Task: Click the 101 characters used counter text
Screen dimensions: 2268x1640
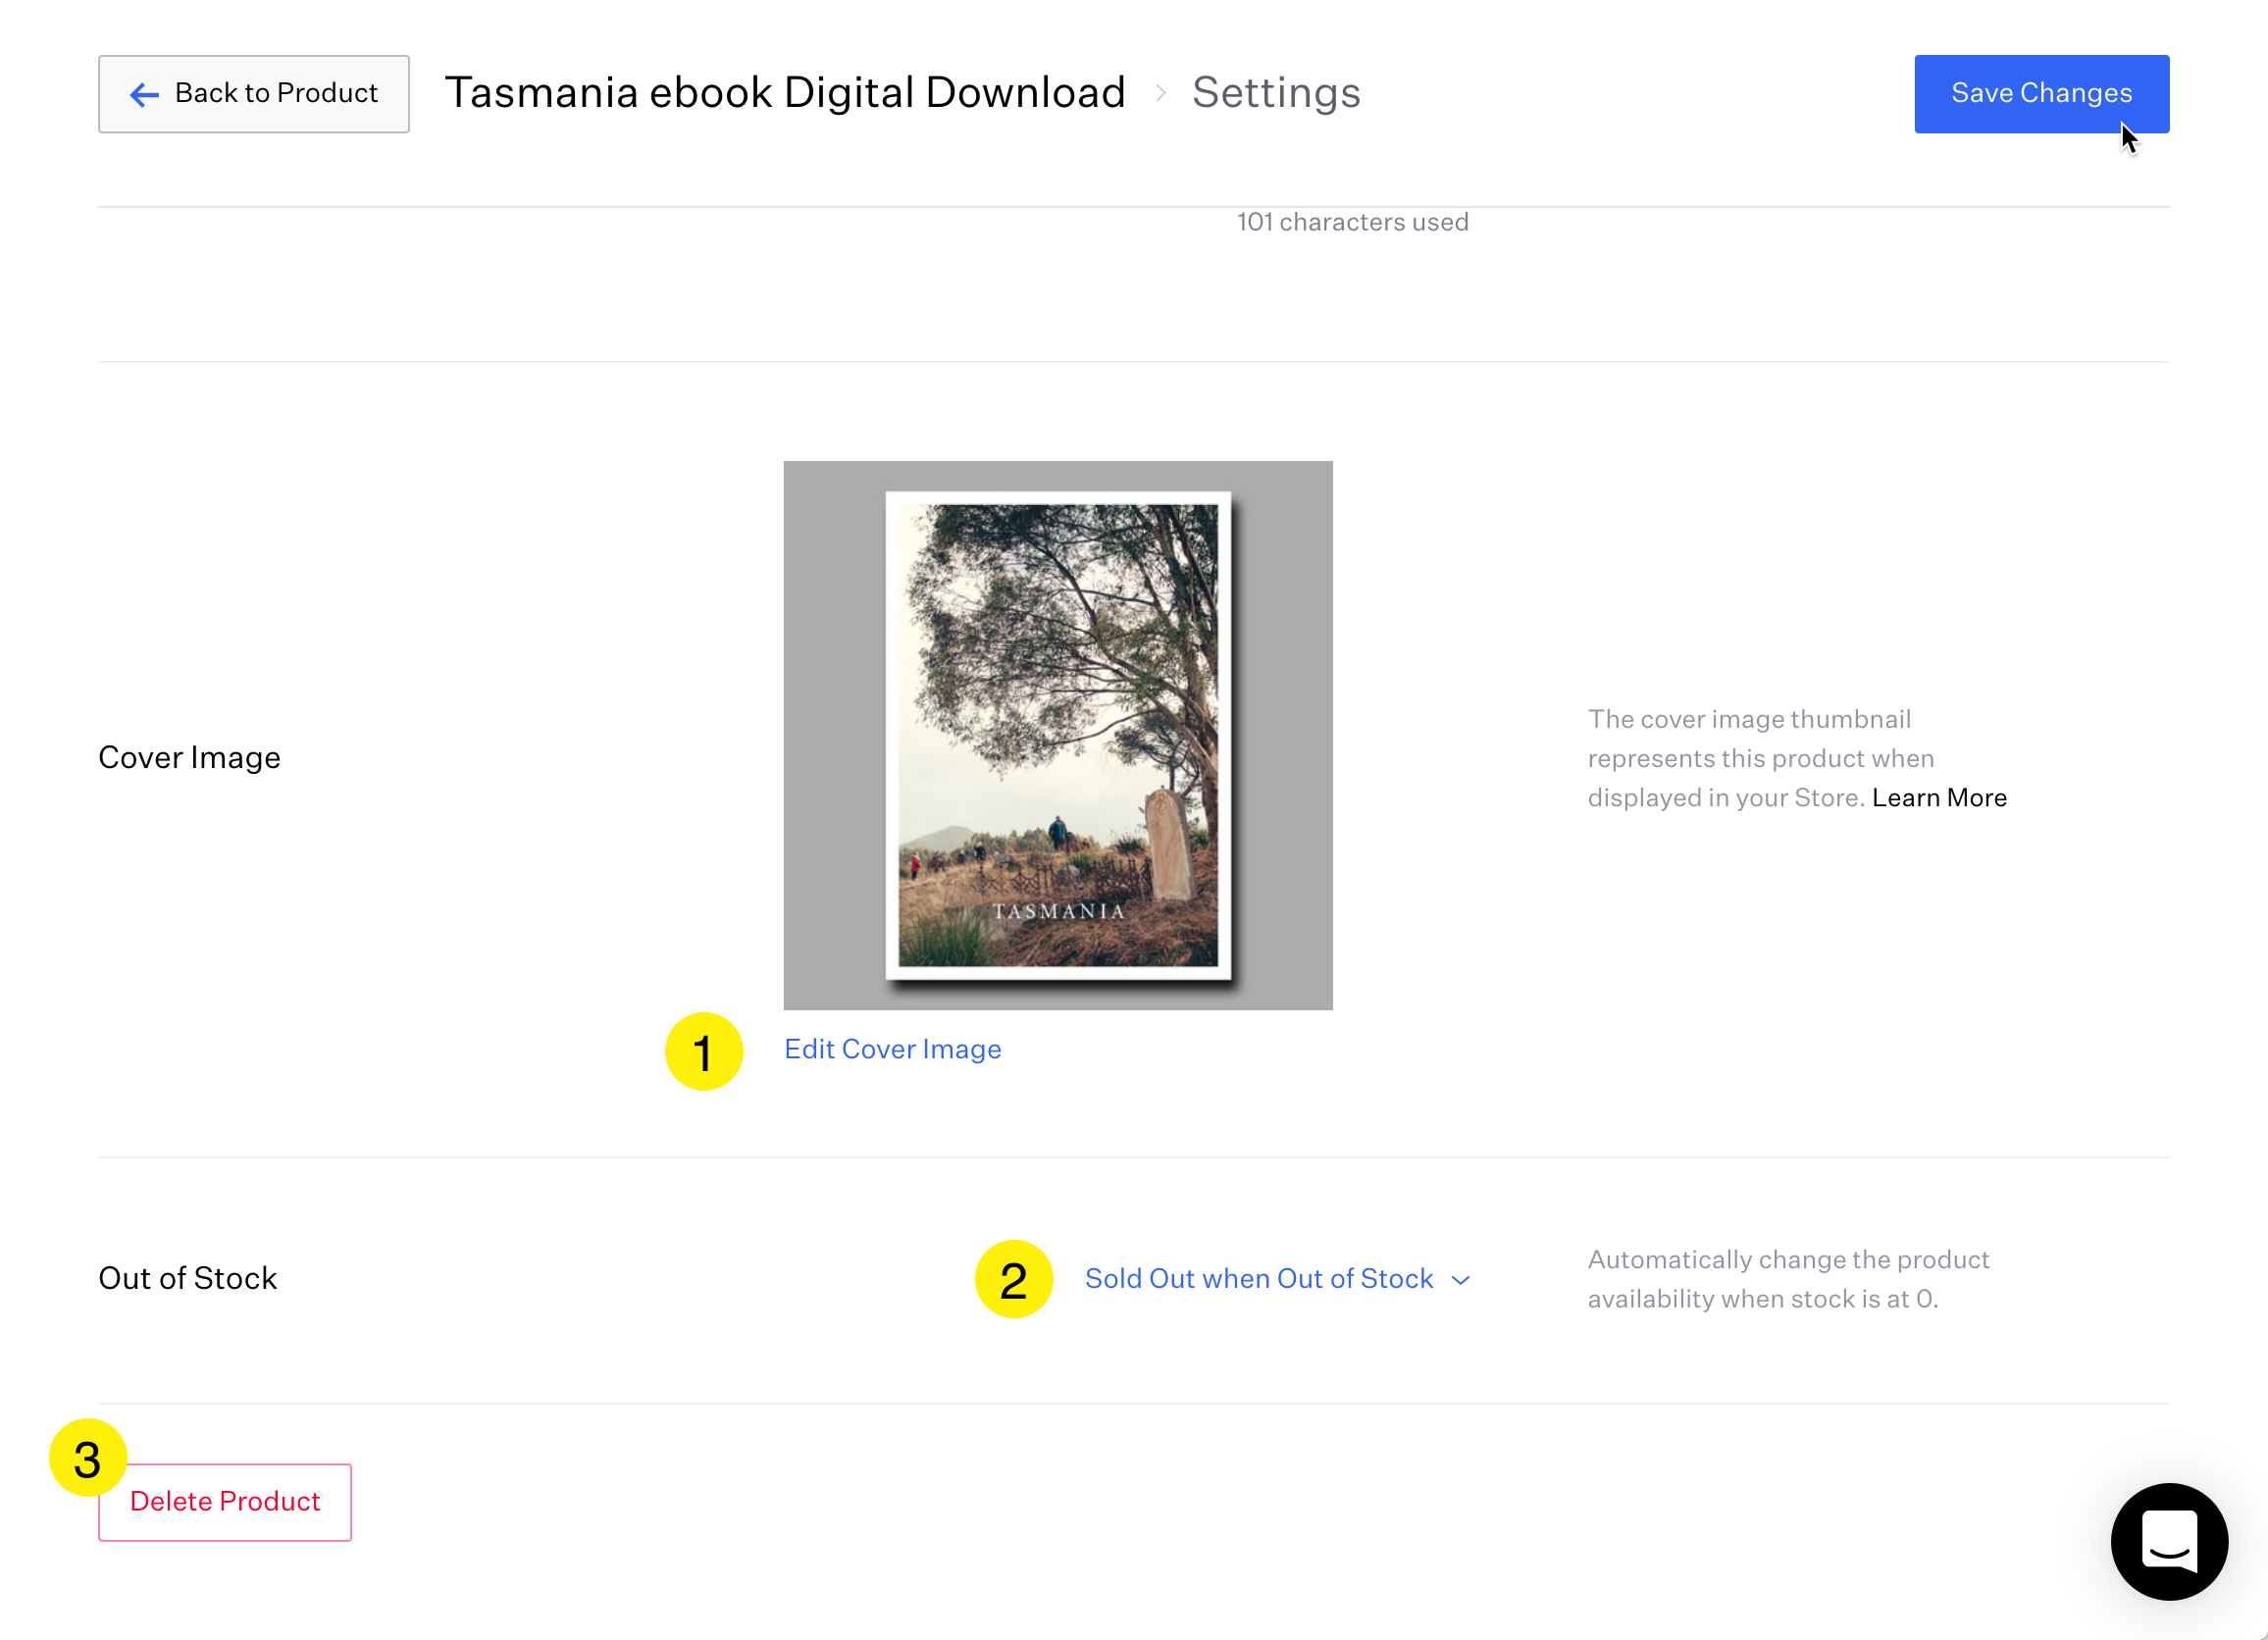Action: [1352, 222]
